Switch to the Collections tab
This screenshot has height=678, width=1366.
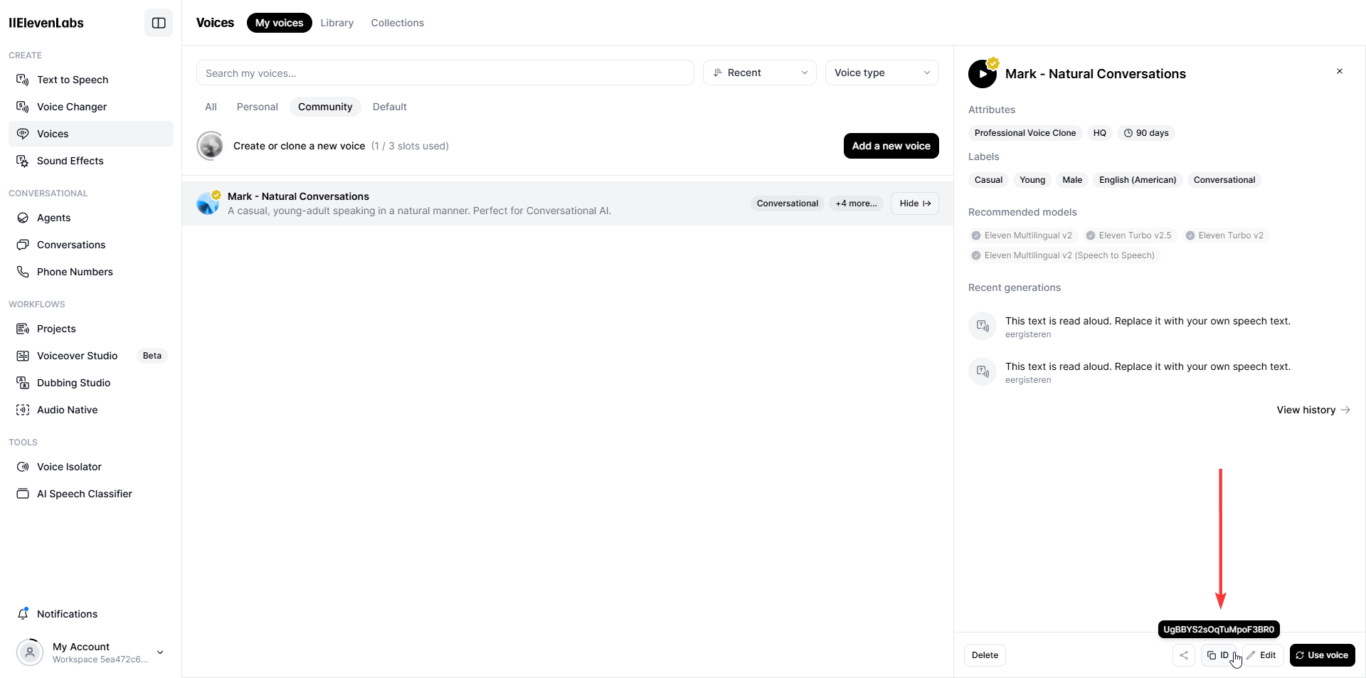coord(397,23)
